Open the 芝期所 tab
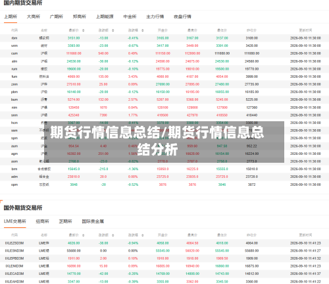The width and height of the screenshot is (329, 284). click(x=65, y=221)
